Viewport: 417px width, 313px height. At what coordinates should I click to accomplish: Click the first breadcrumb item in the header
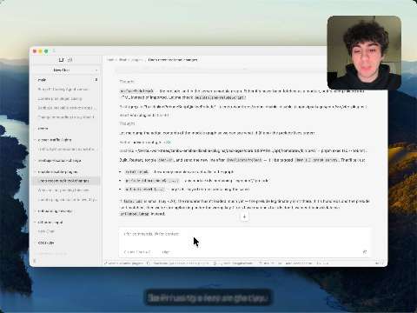click(110, 60)
